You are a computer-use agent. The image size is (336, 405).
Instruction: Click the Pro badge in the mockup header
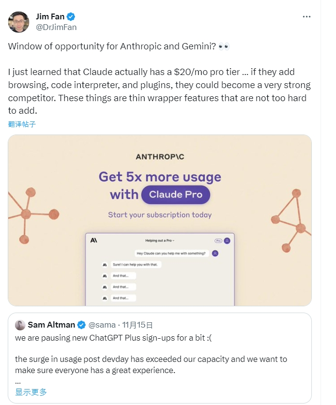[218, 240]
